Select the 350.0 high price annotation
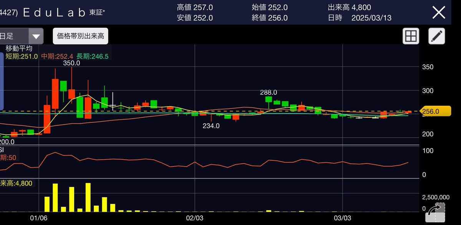The image size is (461, 225). [72, 63]
